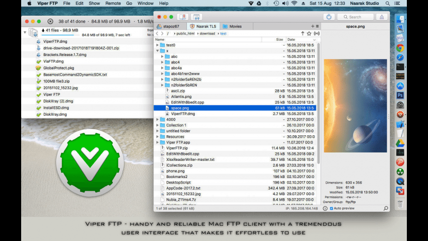Viewport: 428px width, 241px height.
Task: Add current path to favorites star
Action: pyautogui.click(x=309, y=33)
